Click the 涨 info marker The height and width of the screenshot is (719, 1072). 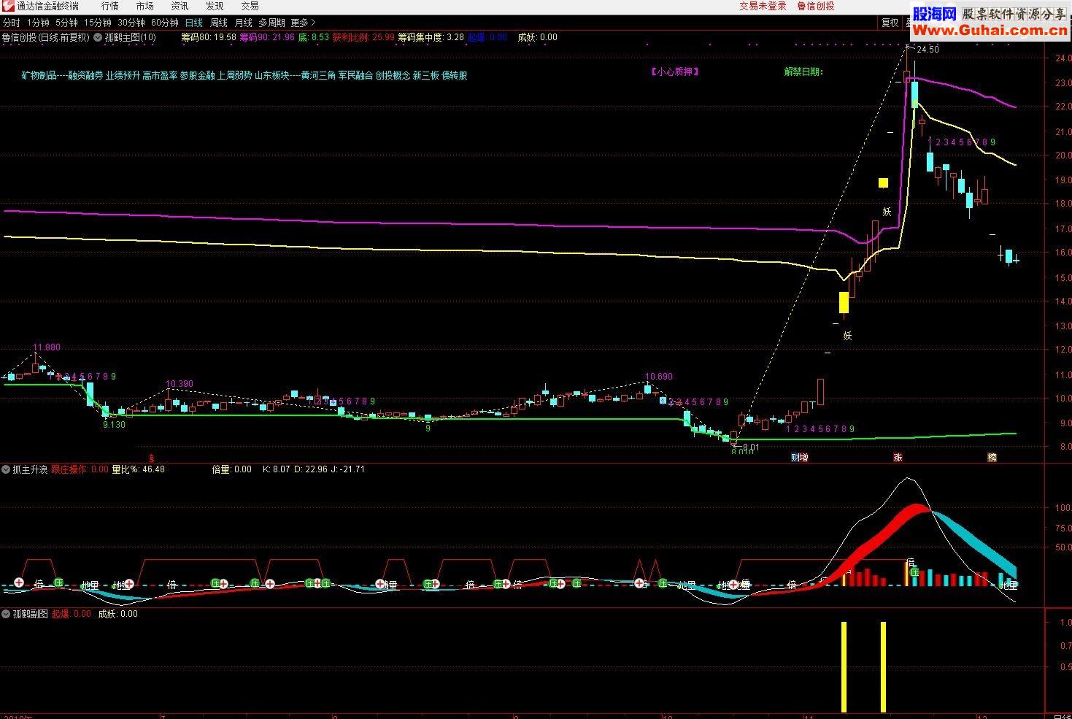pos(898,458)
